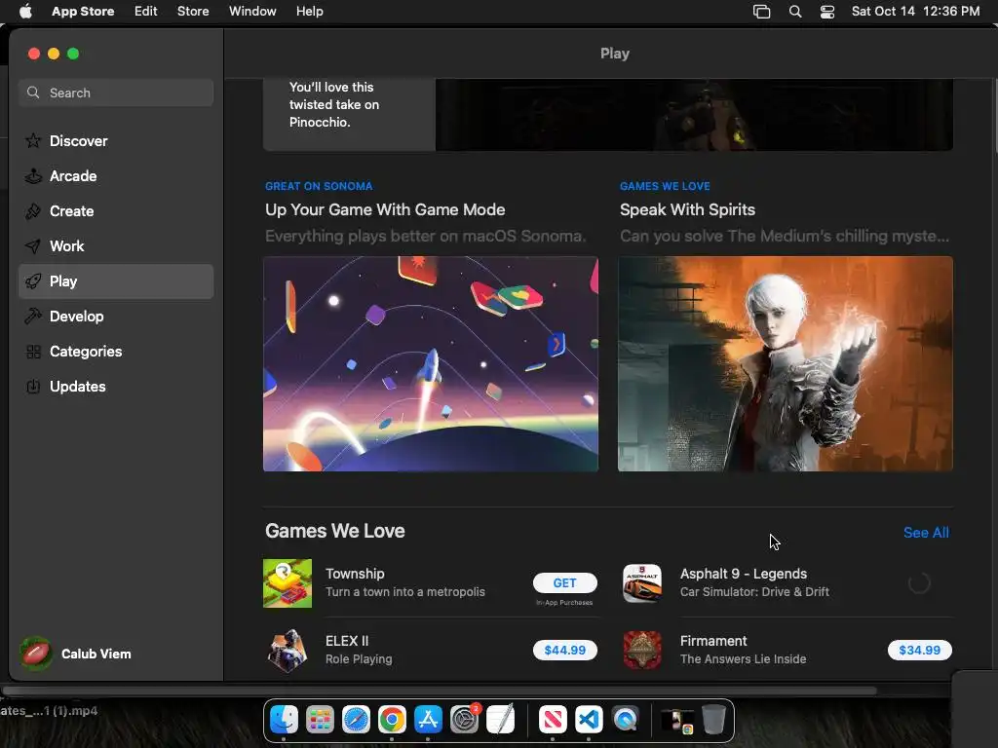Click the Calub Viem account name
Viewport: 998px width, 748px height.
(96, 654)
